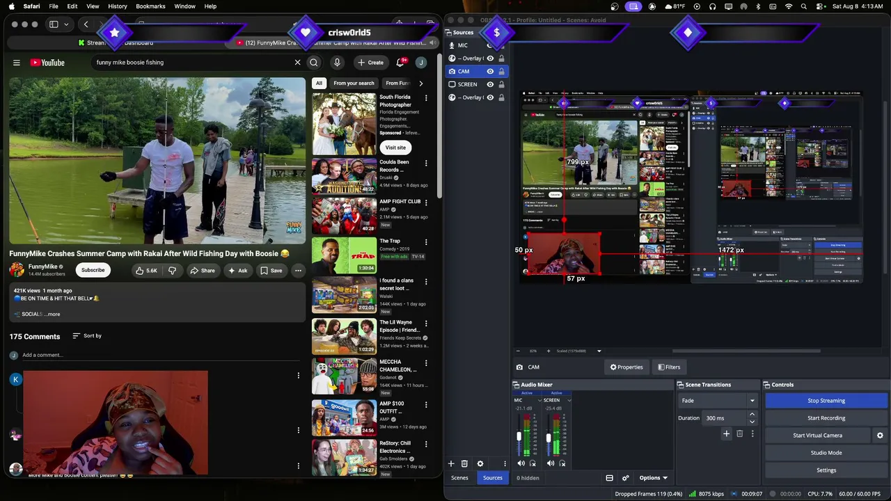Open YouTube notifications bell
891x501 pixels.
(x=400, y=63)
